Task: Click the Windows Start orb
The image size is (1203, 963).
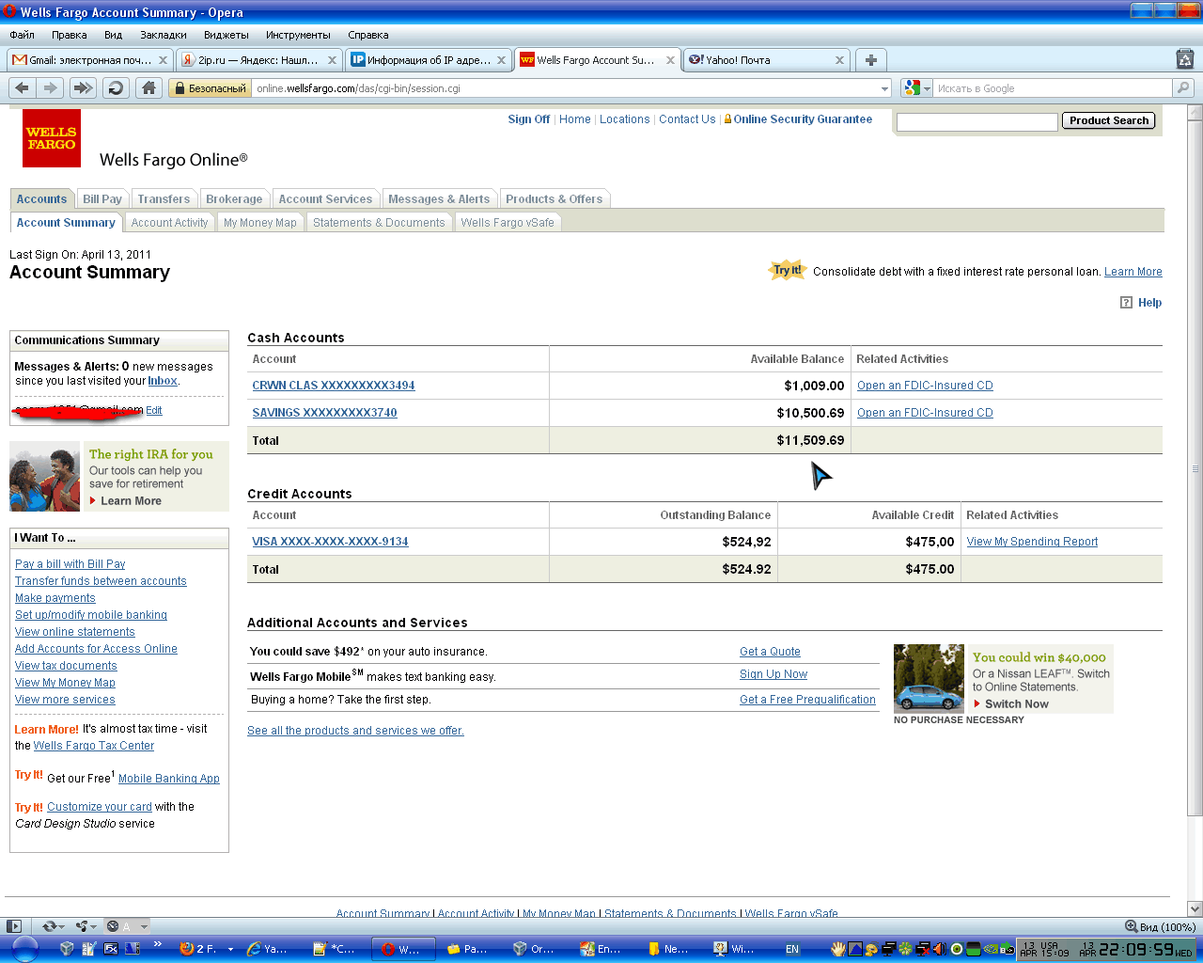Action: point(25,949)
